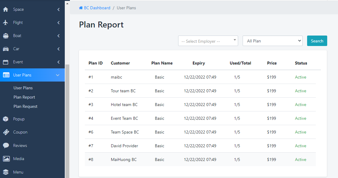Click the sidebar vertical scrollbar
Image resolution: width=338 pixels, height=178 pixels.
coord(67,119)
